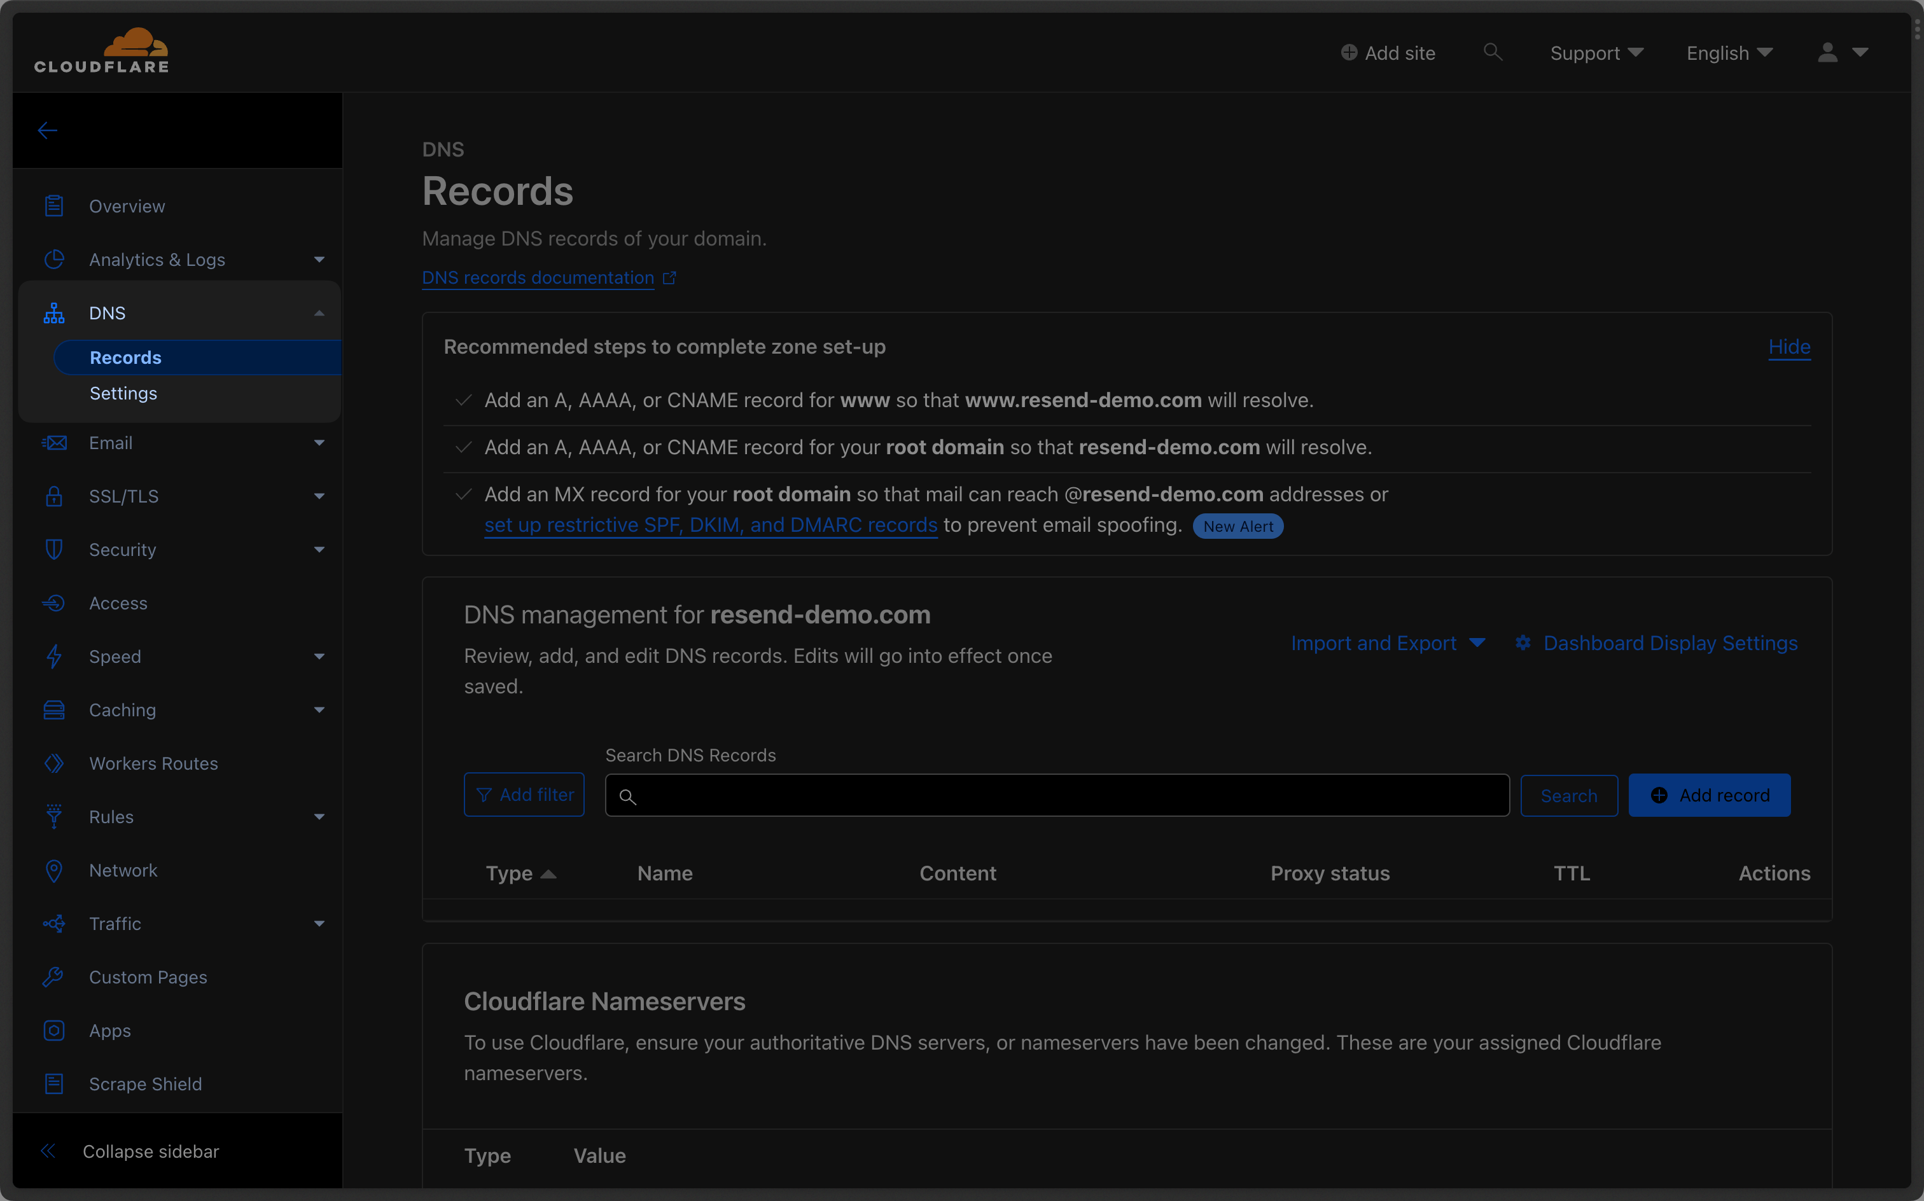Expand the Security section arrow
The height and width of the screenshot is (1201, 1924).
[319, 550]
